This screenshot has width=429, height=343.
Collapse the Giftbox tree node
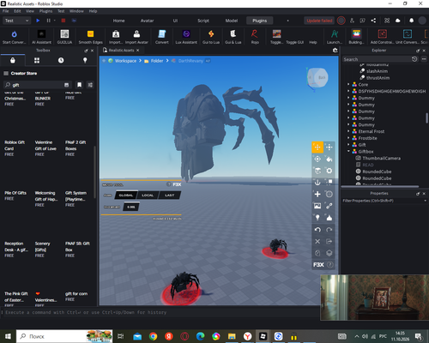[348, 151]
